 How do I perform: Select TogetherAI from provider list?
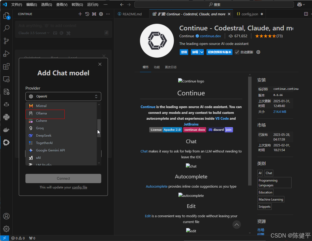click(61, 143)
